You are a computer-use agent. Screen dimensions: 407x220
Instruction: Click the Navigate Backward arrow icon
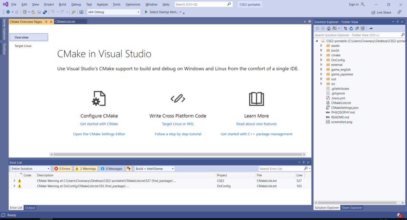[8, 12]
